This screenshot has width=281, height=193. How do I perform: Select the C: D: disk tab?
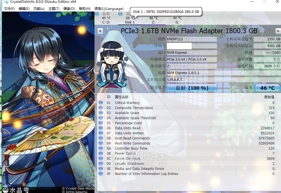pyautogui.click(x=106, y=18)
